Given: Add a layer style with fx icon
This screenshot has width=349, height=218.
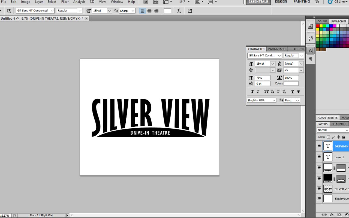Looking at the screenshot, I should pyautogui.click(x=332, y=215).
